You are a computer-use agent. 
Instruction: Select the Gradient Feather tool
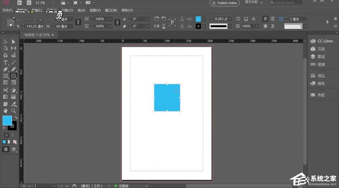14,97
